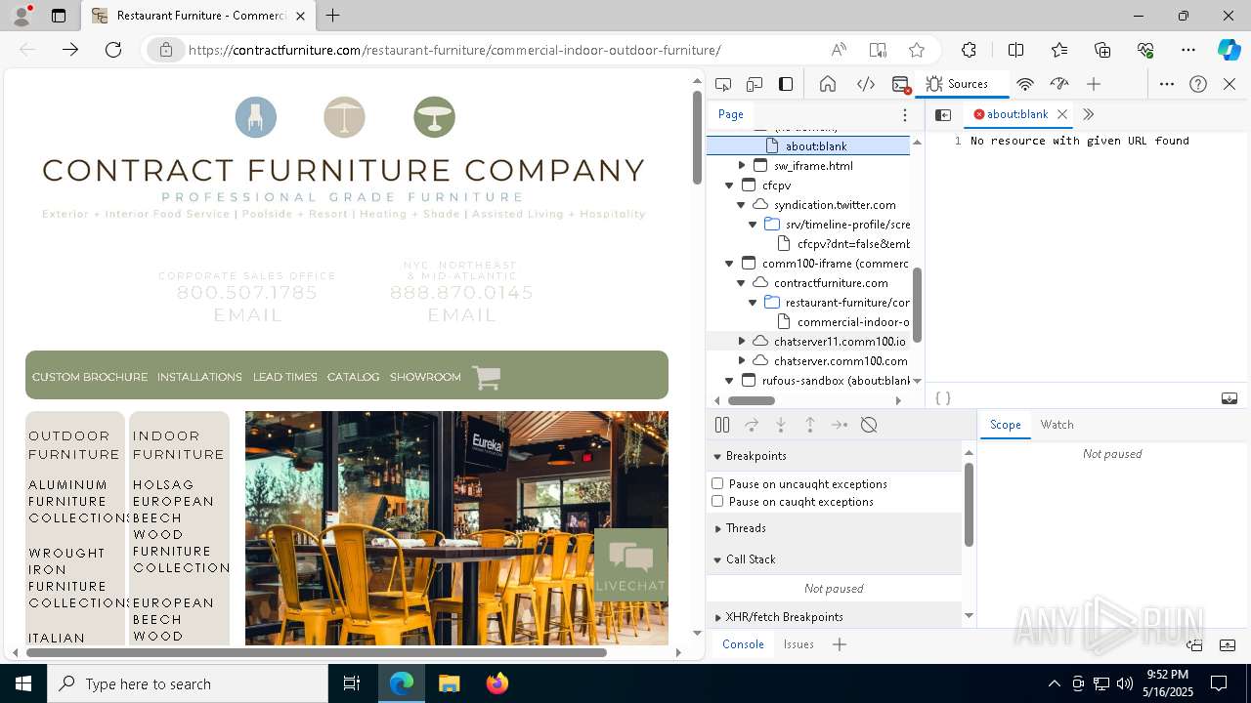The height and width of the screenshot is (703, 1251).
Task: Select the Page navigator tab
Action: pos(731,114)
